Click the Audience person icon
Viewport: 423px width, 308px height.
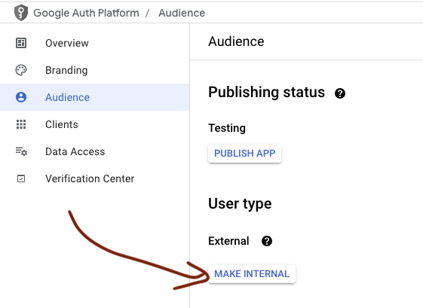pyautogui.click(x=21, y=97)
